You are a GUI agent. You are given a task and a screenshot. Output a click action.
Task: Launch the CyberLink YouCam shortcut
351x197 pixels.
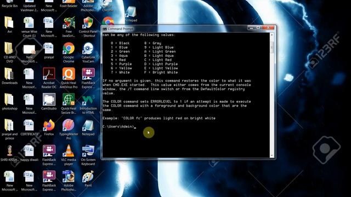point(88,53)
